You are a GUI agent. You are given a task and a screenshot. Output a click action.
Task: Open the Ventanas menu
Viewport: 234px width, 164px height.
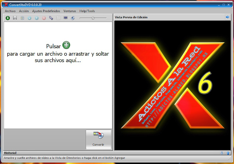click(70, 11)
